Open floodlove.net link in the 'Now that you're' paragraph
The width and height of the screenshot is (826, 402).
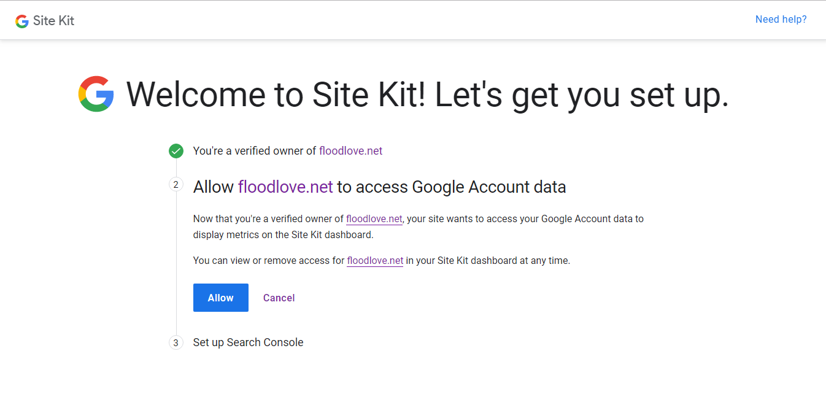tap(374, 218)
